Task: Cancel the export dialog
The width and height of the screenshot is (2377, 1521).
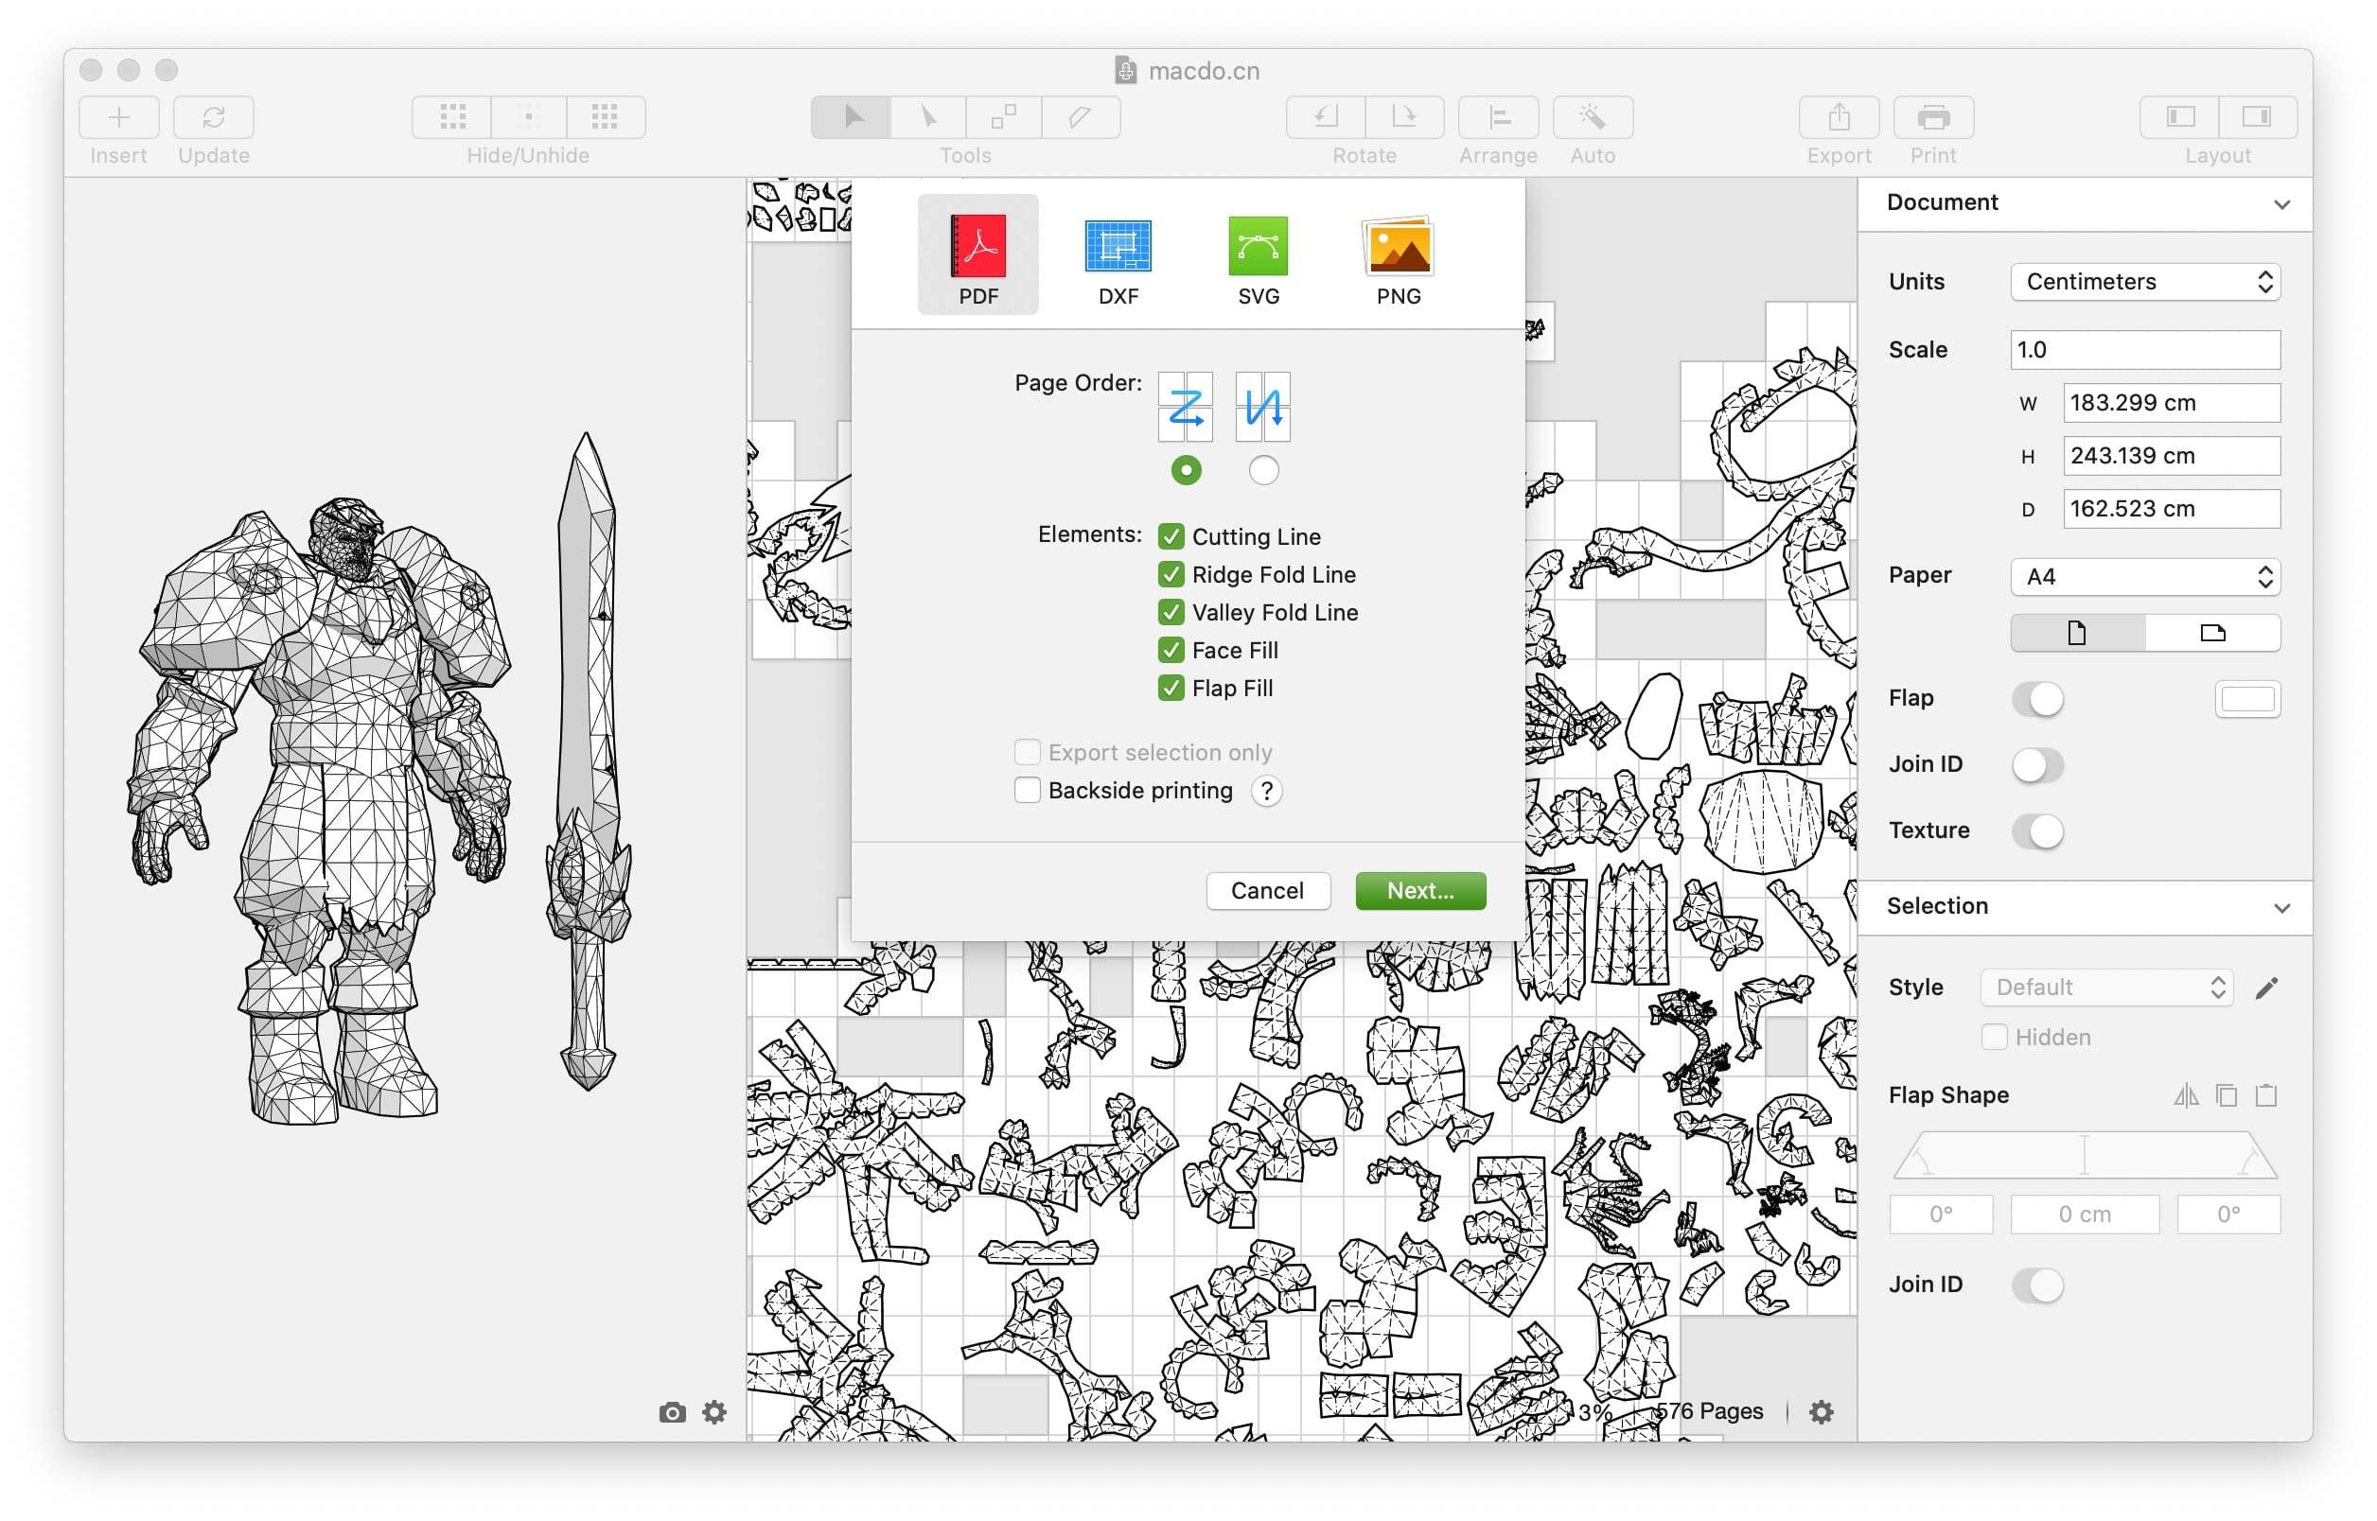Action: point(1266,891)
